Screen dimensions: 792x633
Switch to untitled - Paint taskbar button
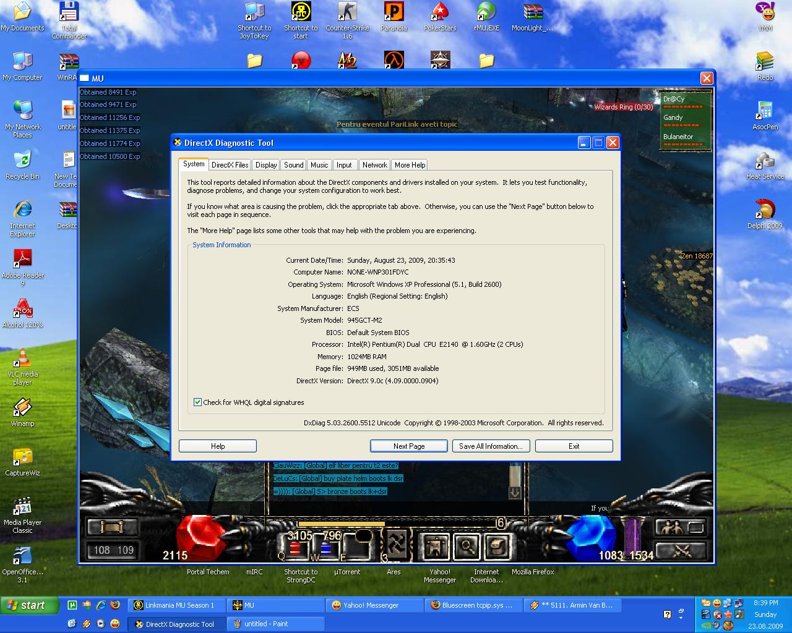tap(276, 624)
